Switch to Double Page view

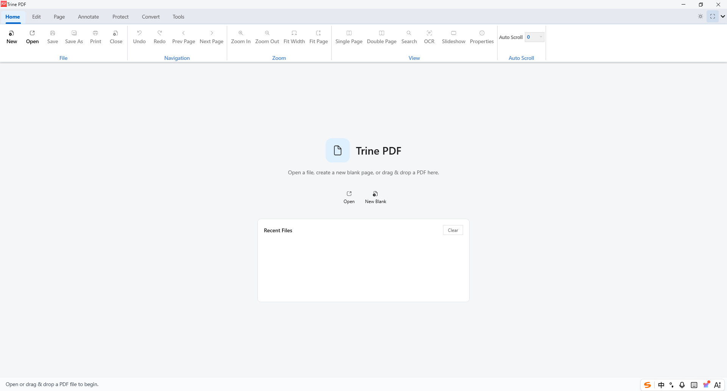(x=382, y=37)
